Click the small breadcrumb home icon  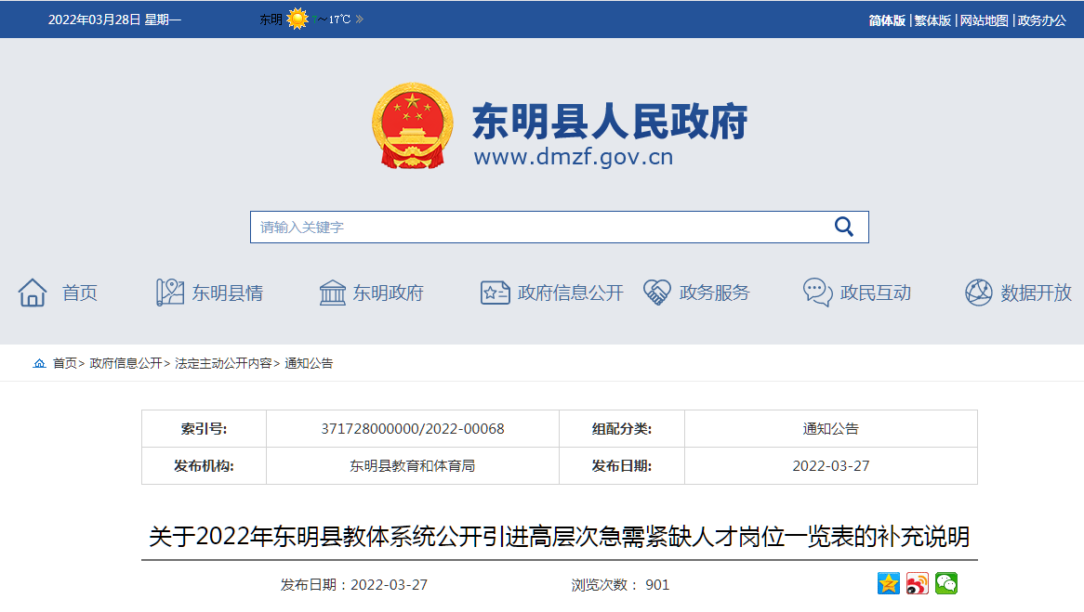pos(39,363)
